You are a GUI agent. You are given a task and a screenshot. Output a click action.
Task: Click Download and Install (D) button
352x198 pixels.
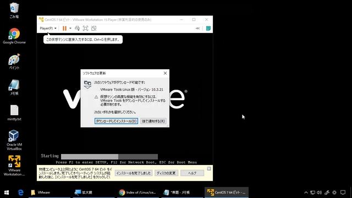coord(116,121)
